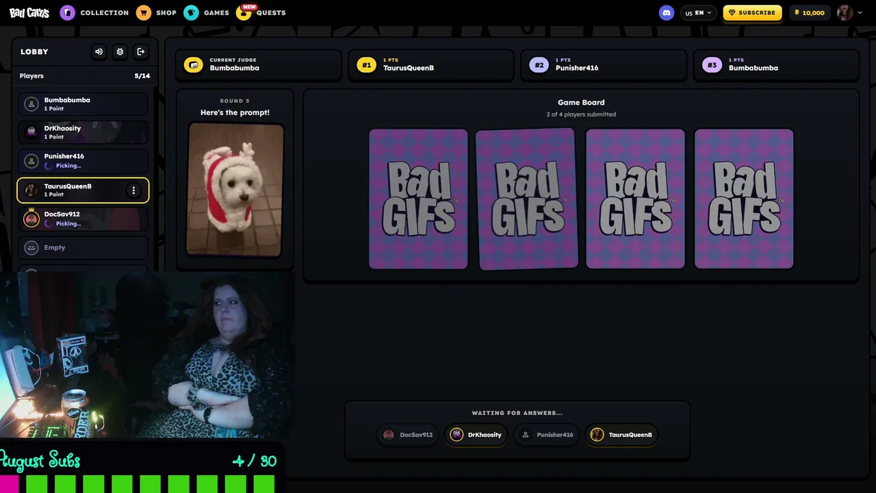Click the Empty player slot
Screen dimensions: 876x493
pyautogui.click(x=83, y=247)
